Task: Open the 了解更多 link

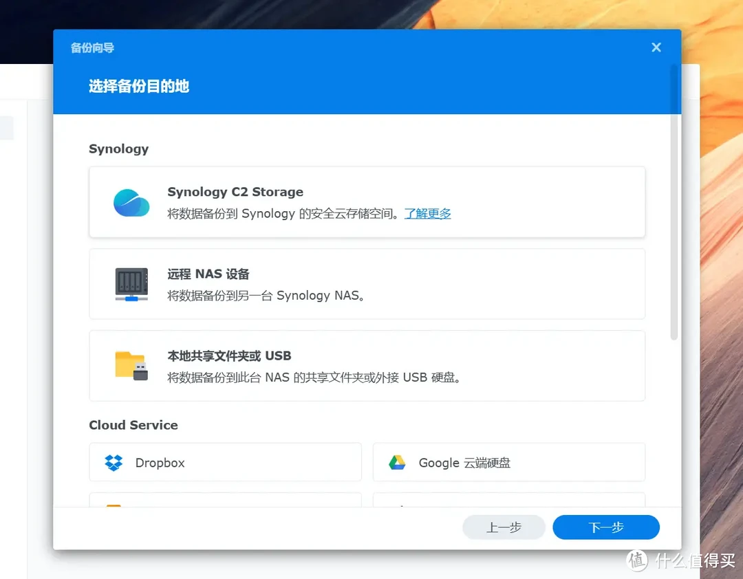Action: [x=427, y=213]
